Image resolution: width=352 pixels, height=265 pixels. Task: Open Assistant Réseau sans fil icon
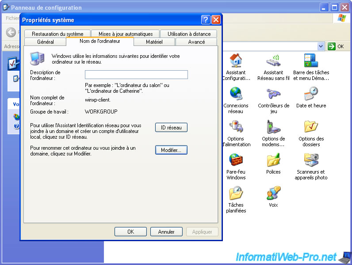273,61
